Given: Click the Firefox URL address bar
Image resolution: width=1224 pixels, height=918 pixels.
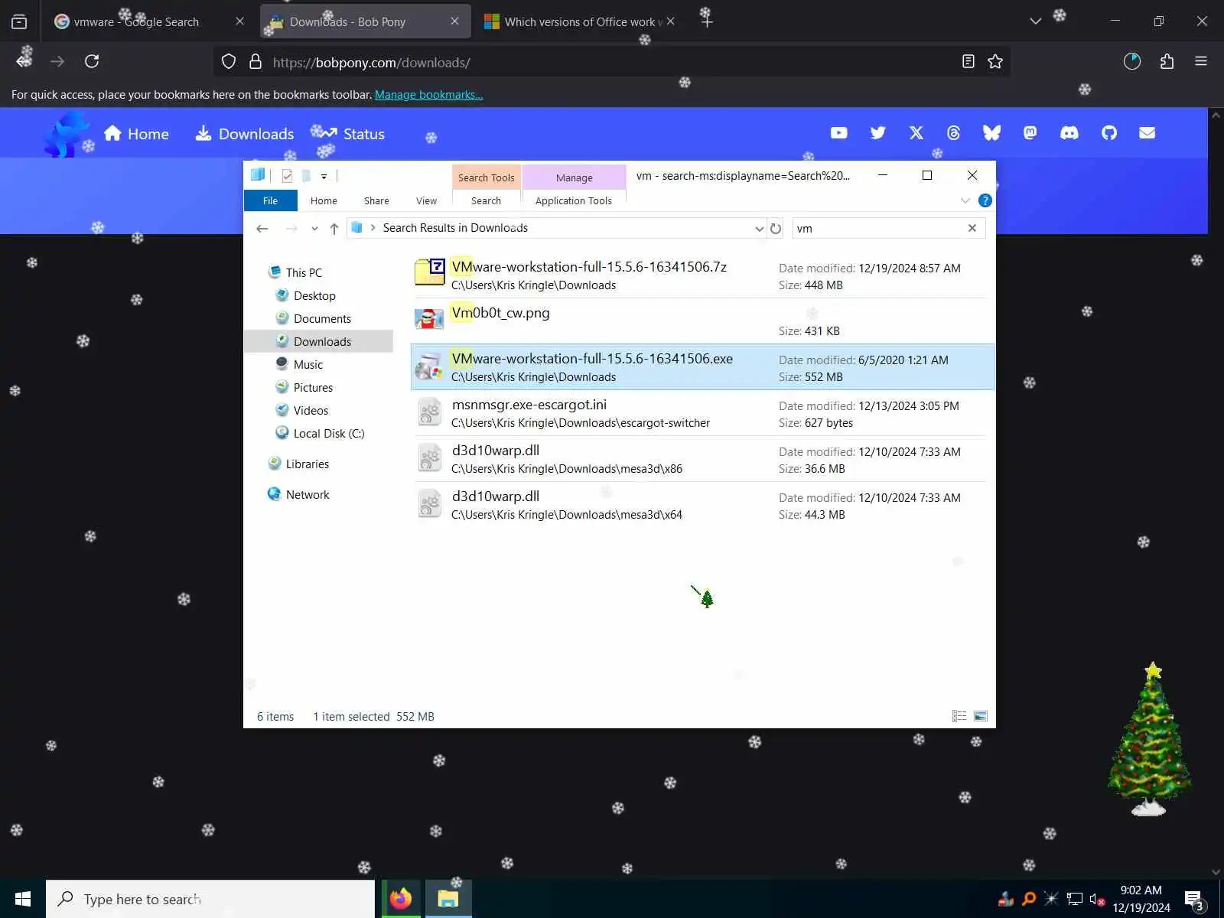Looking at the screenshot, I should [x=612, y=62].
